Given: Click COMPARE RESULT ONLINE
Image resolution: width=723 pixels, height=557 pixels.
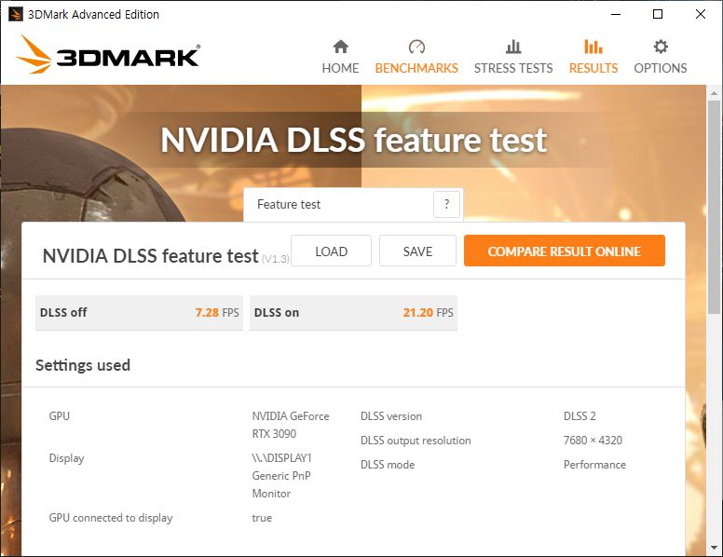Looking at the screenshot, I should pos(564,251).
